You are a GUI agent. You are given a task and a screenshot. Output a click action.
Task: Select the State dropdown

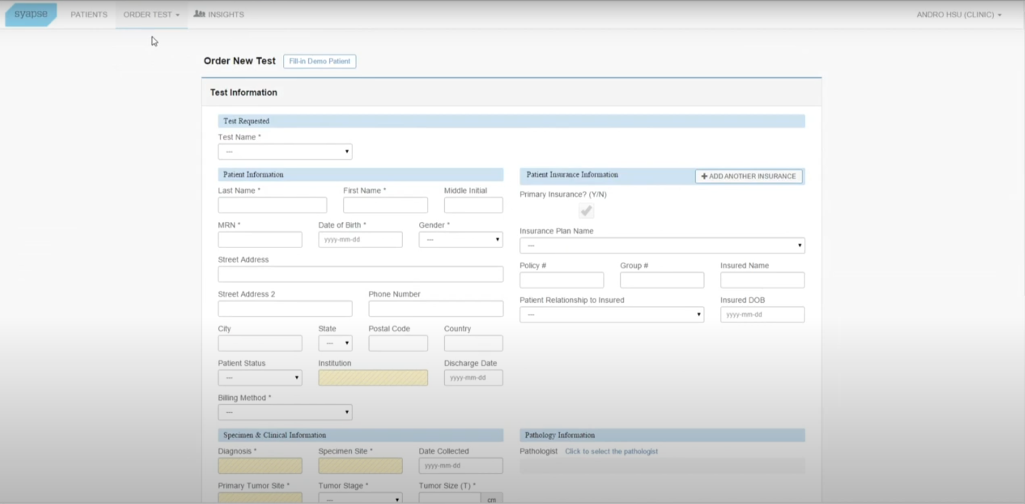click(335, 343)
